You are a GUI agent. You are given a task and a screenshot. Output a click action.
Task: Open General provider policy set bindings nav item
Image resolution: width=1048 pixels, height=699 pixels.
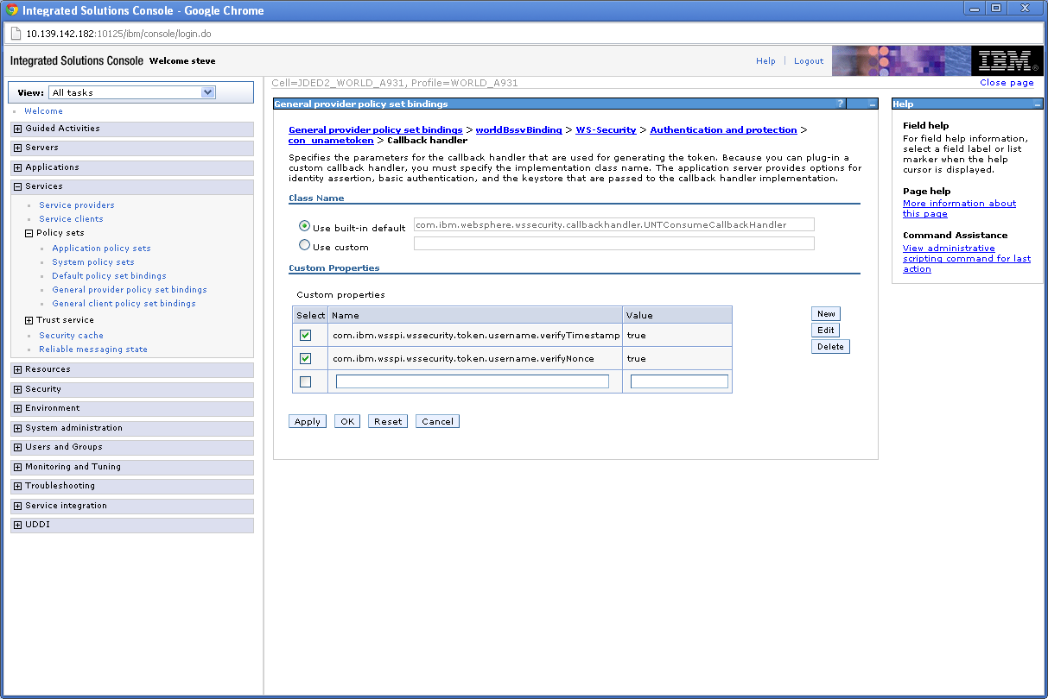coord(130,290)
